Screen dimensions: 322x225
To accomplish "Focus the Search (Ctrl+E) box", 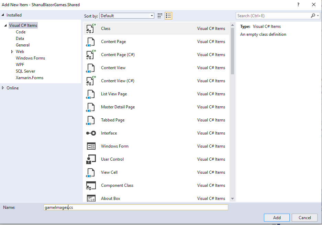I will [273, 15].
